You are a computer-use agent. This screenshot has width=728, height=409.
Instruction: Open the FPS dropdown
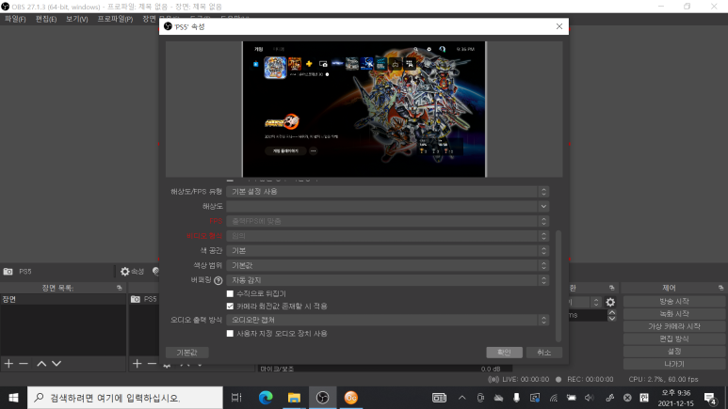tap(388, 221)
